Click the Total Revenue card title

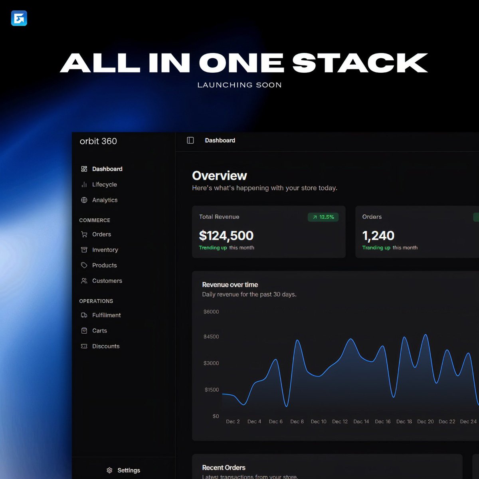[x=219, y=217]
